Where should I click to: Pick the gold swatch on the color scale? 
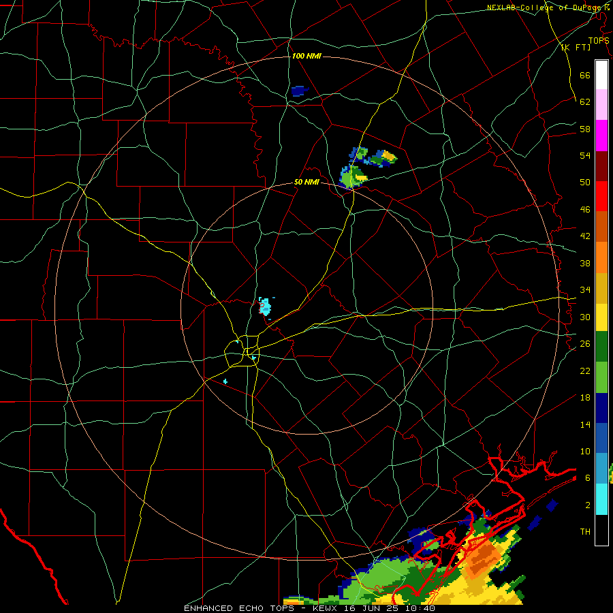pos(601,289)
